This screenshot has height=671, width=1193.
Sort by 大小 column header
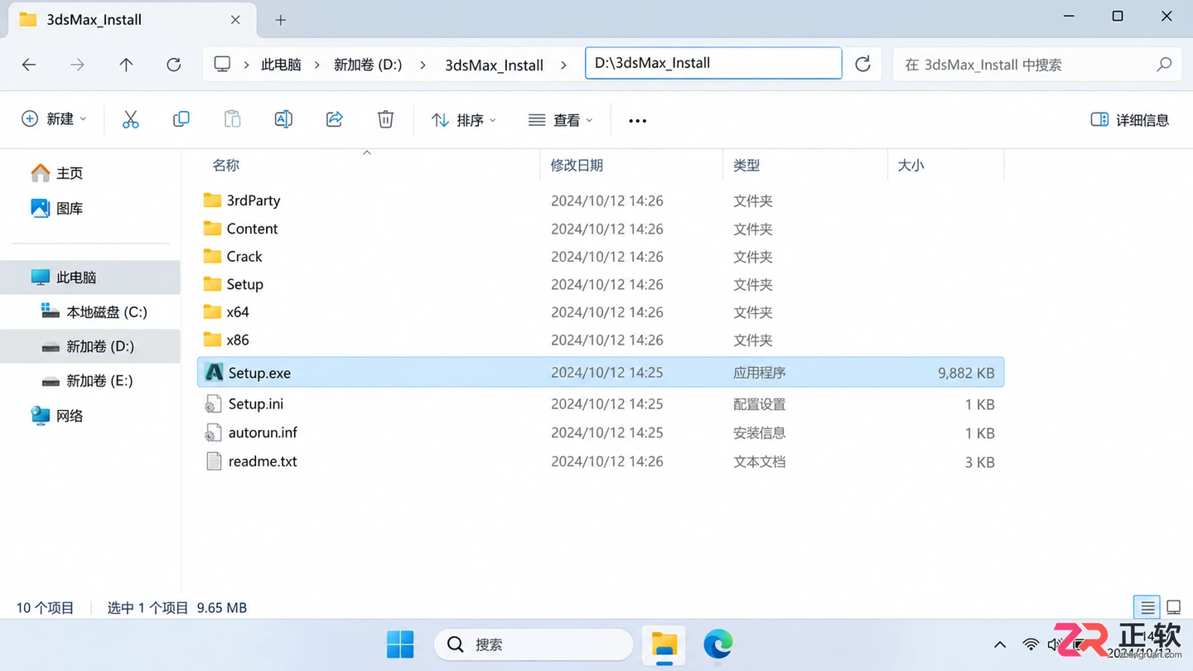point(910,166)
